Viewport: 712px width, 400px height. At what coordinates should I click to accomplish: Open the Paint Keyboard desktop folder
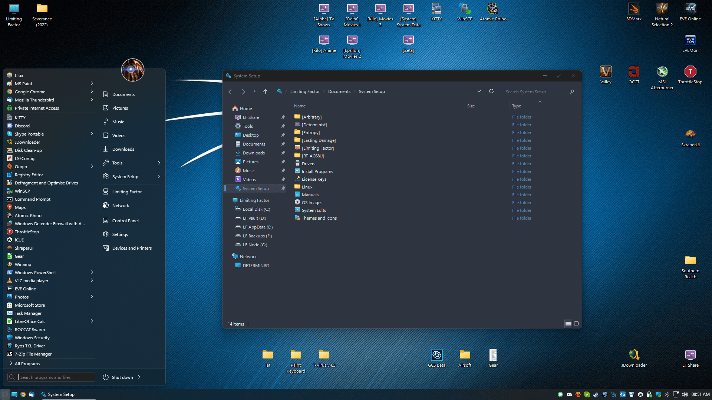[x=296, y=361]
